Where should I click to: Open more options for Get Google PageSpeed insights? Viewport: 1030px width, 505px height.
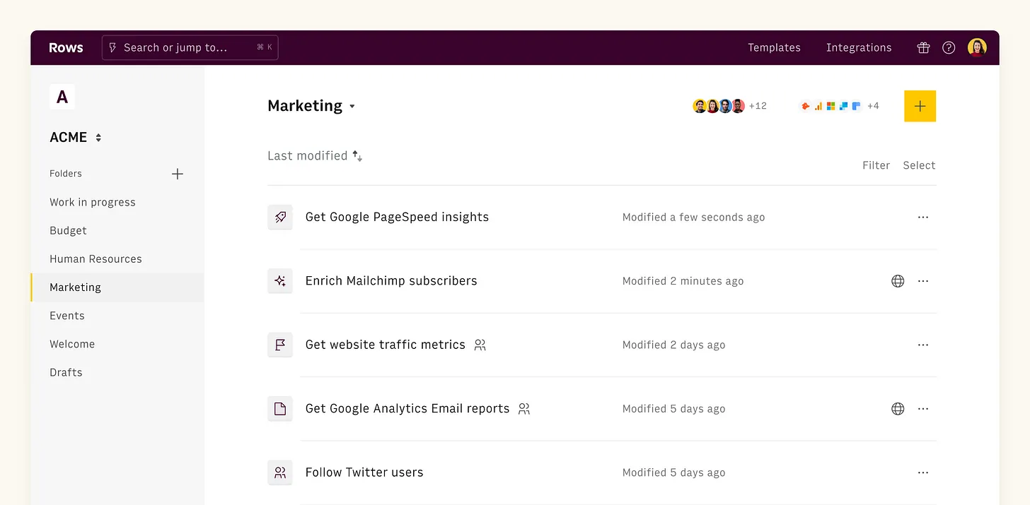pyautogui.click(x=922, y=218)
